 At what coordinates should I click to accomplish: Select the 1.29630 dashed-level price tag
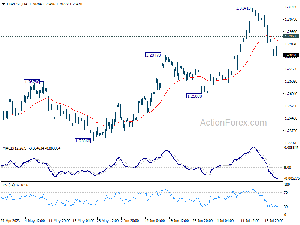click(x=291, y=36)
